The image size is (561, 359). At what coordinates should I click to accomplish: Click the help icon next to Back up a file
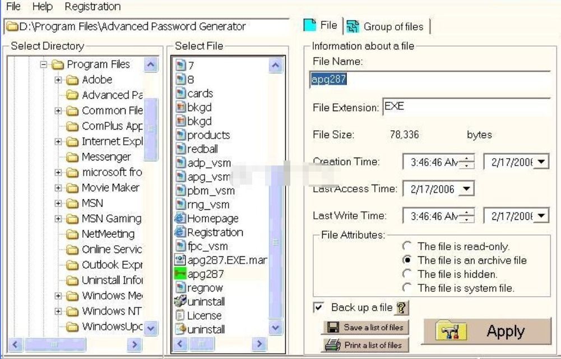point(401,308)
